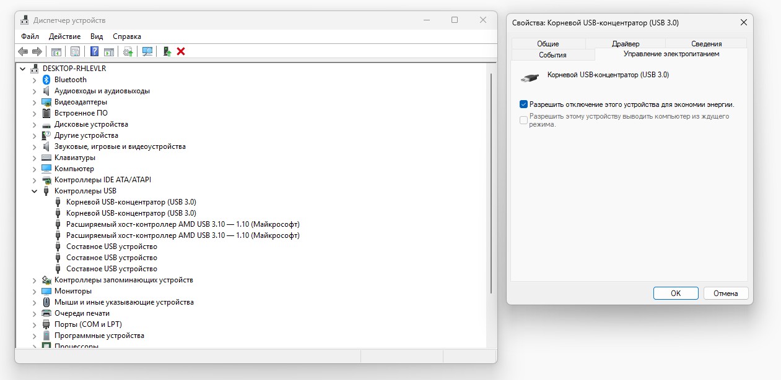Image resolution: width=781 pixels, height=380 pixels.
Task: Click the Back arrow toolbar icon
Action: [x=24, y=51]
